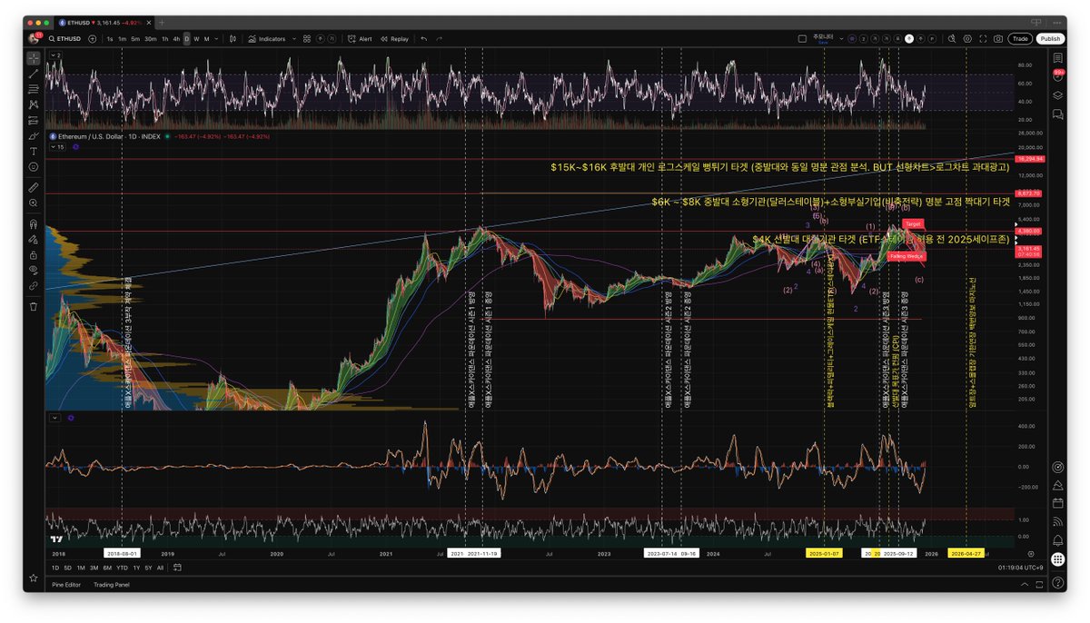Viewport: 1090px width, 623px height.
Task: Open the Pine Editor tab
Action: tap(67, 584)
